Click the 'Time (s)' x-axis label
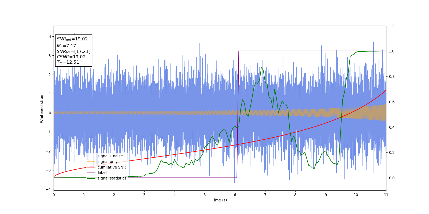This screenshot has height=214, width=429. [x=219, y=200]
